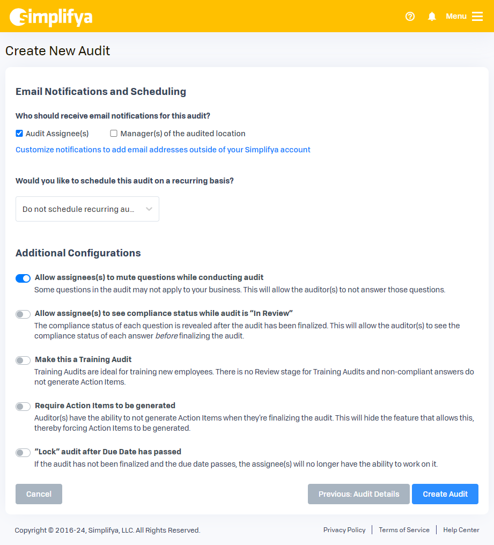Check Manager(s) of the audited location

[x=114, y=134]
